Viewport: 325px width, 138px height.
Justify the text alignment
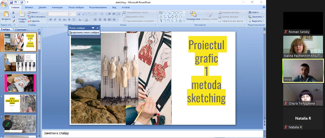109,19
